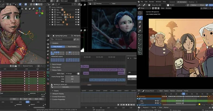Hide the Staff collection with its eye icon
Image resolution: width=213 pixels, height=111 pixels.
(76, 22)
